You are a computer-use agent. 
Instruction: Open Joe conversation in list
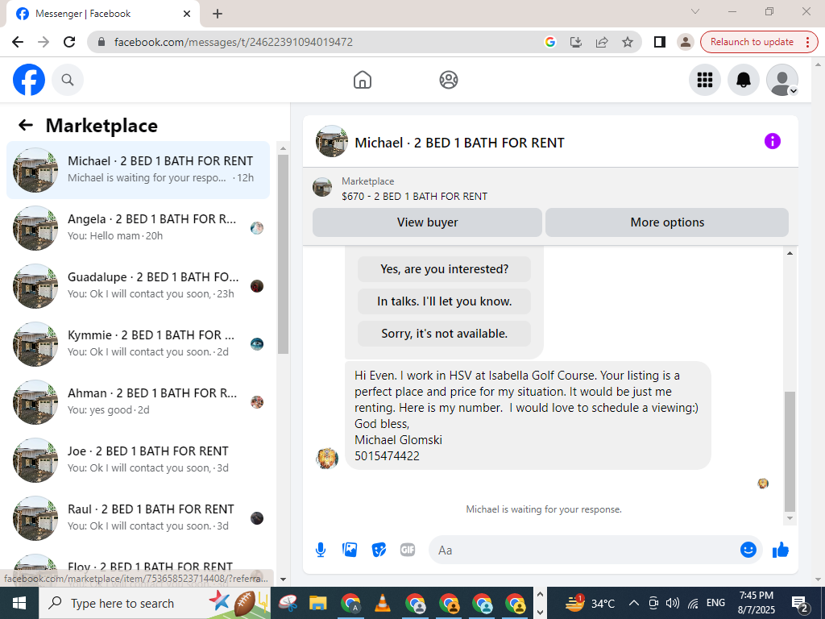click(x=139, y=459)
